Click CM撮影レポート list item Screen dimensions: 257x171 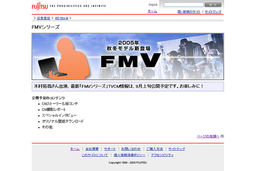pos(54,110)
